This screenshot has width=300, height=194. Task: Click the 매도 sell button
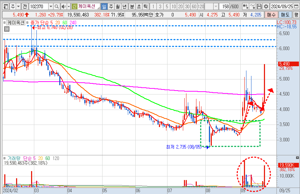click(x=285, y=15)
